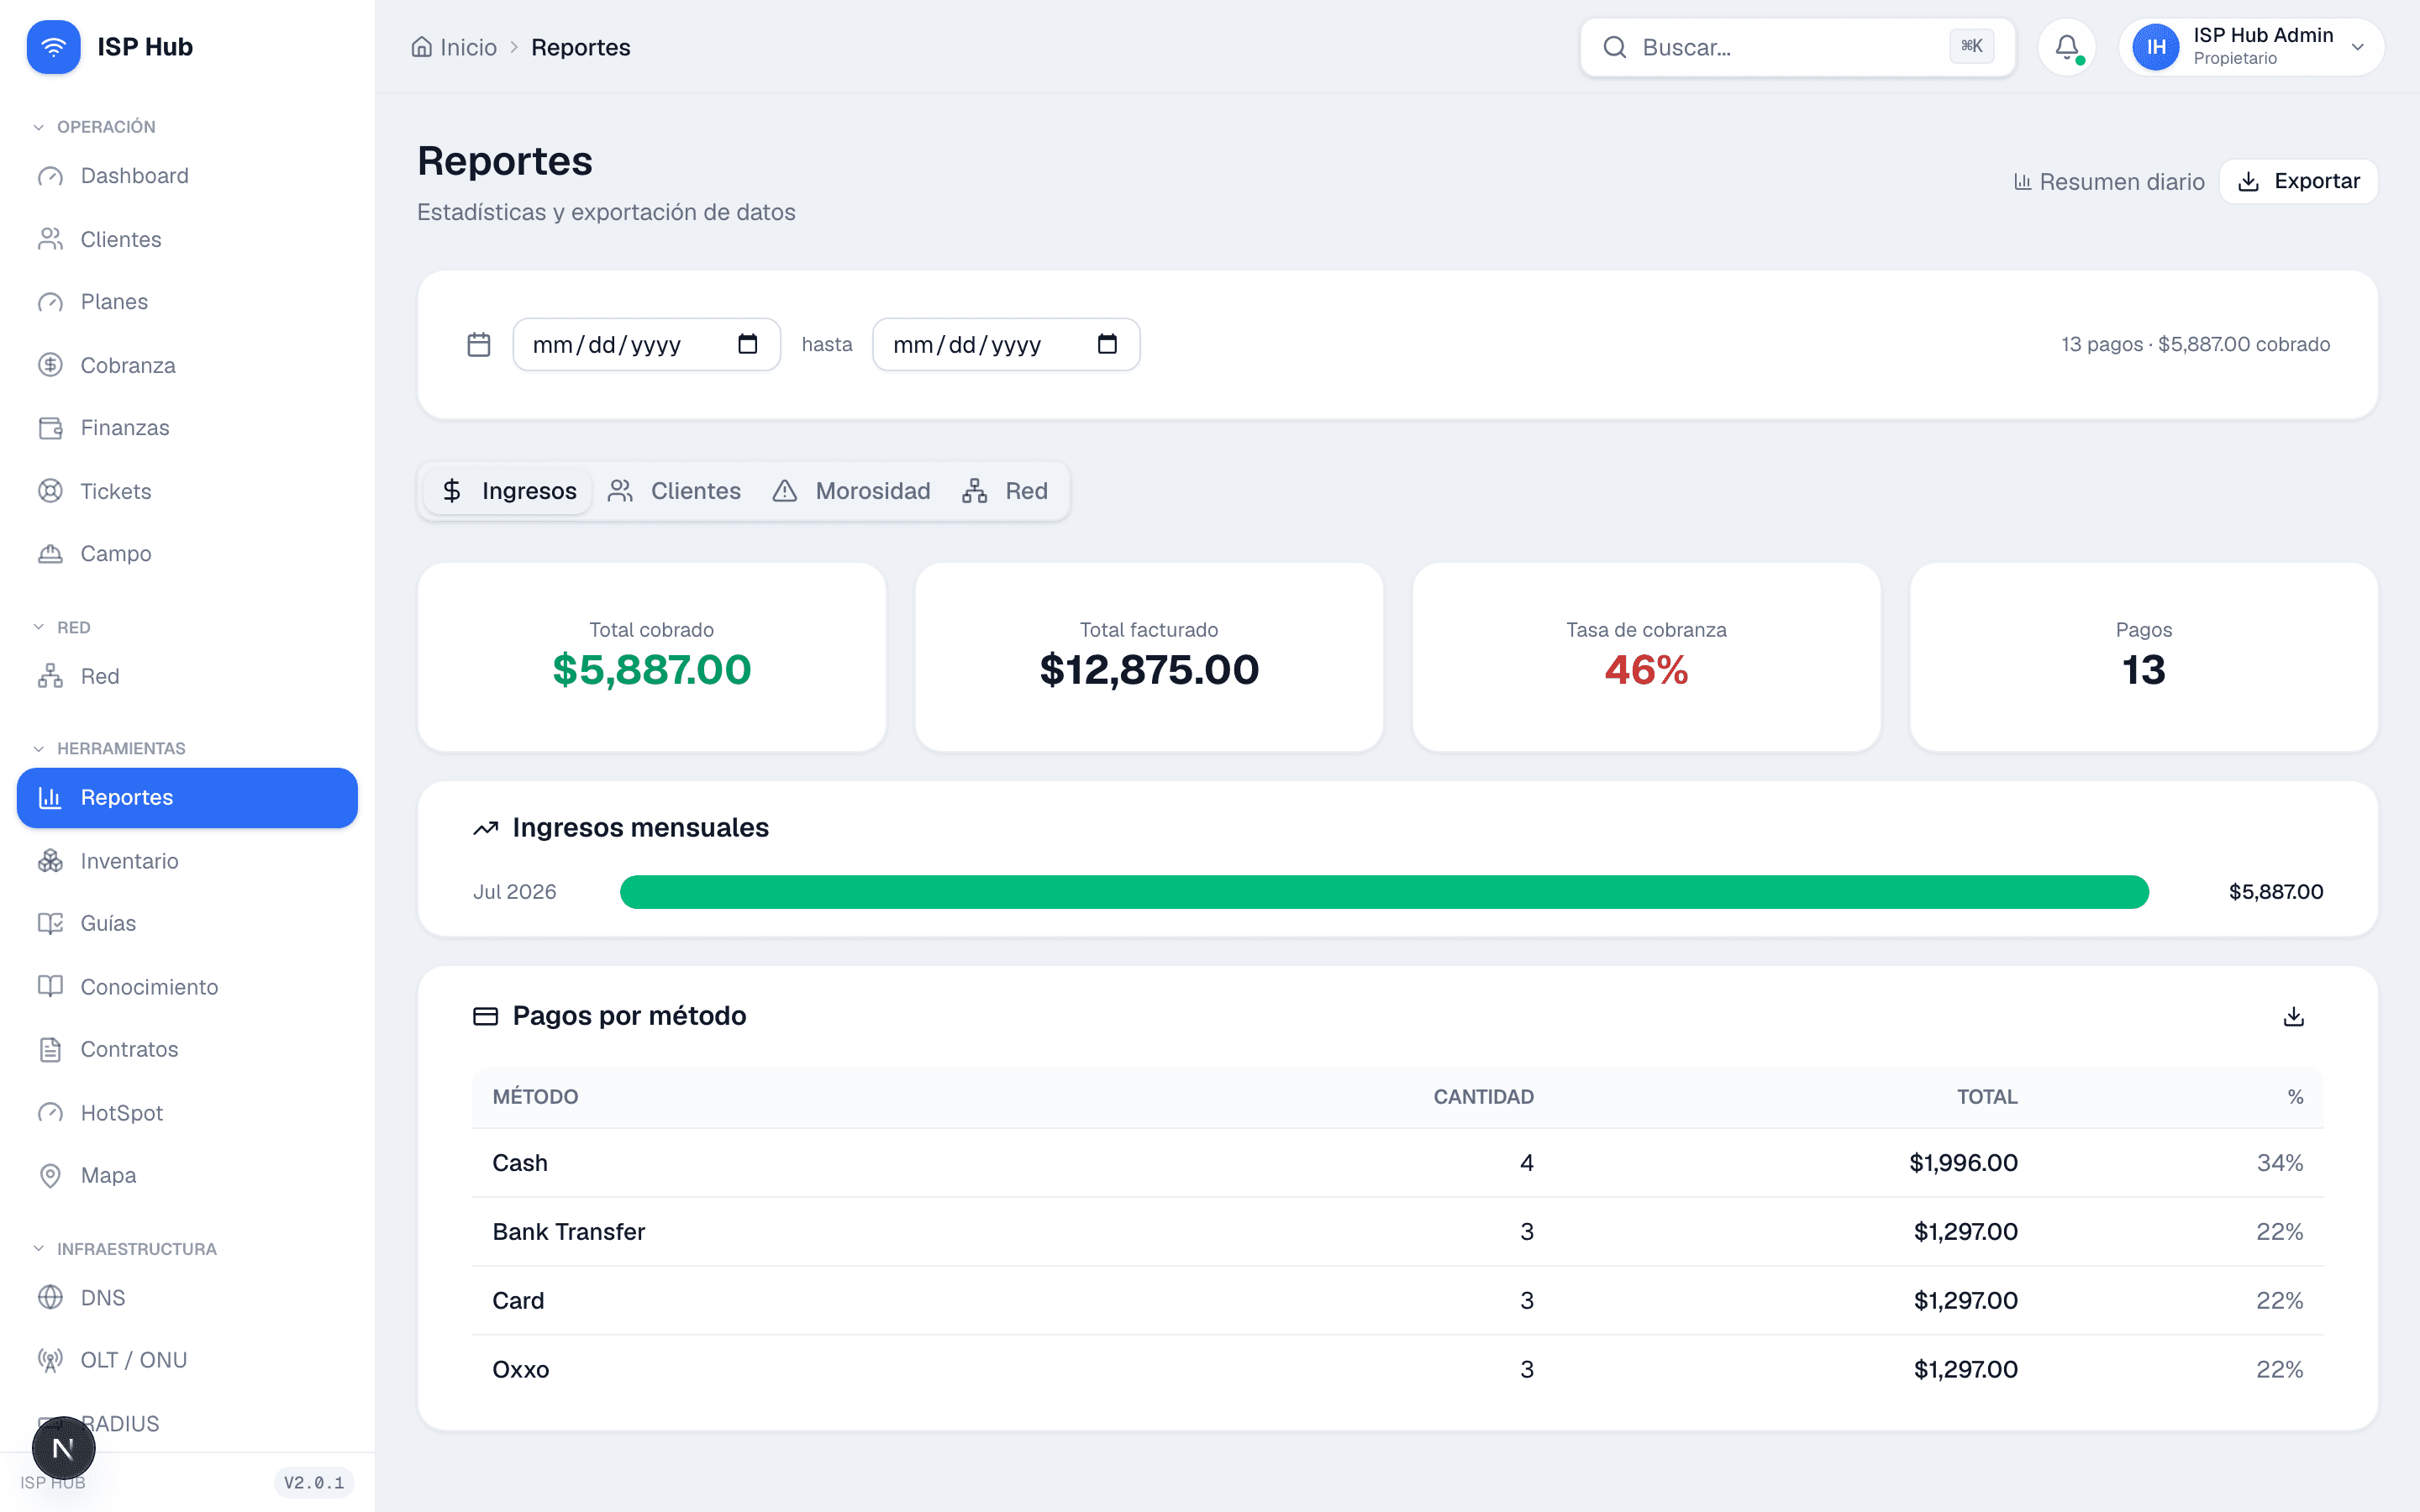Click the ISP Hub wifi logo
Screen dimensions: 2420x1512
click(54, 47)
